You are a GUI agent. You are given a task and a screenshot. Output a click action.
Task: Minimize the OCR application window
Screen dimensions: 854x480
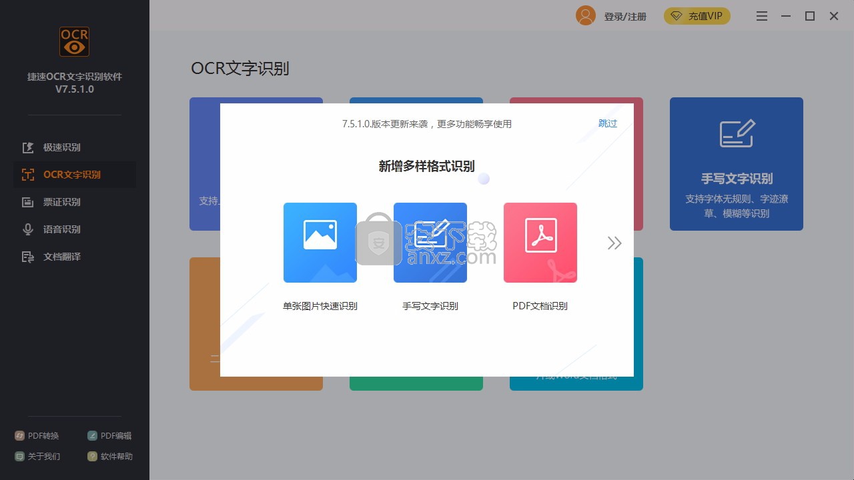(x=786, y=16)
